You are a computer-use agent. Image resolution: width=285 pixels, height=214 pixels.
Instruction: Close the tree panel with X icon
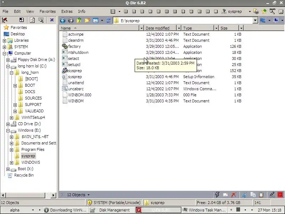52,20
